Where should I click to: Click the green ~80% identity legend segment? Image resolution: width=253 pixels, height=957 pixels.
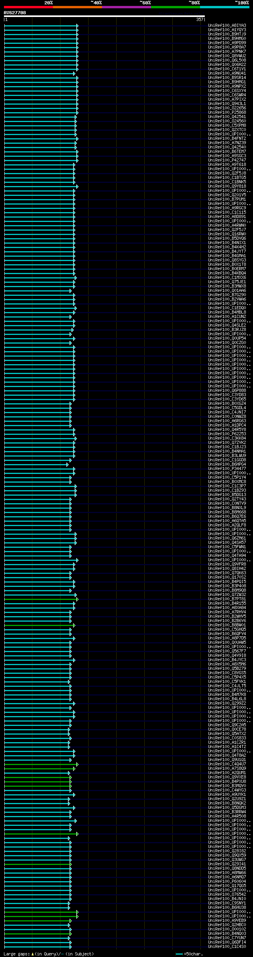coord(176,7)
